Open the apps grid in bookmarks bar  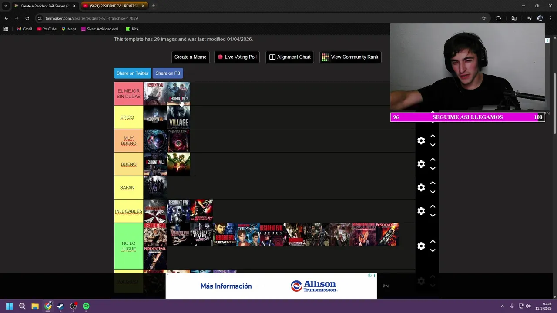pyautogui.click(x=6, y=29)
